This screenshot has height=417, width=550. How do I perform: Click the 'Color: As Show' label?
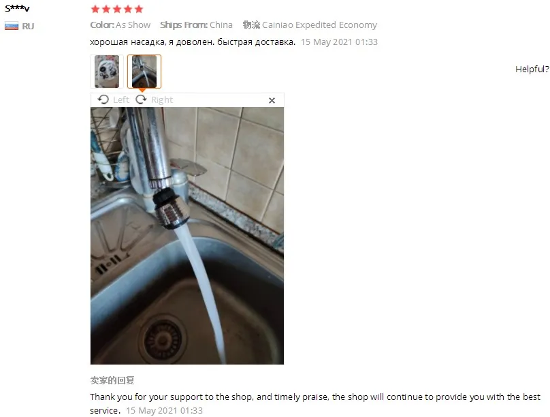(120, 25)
